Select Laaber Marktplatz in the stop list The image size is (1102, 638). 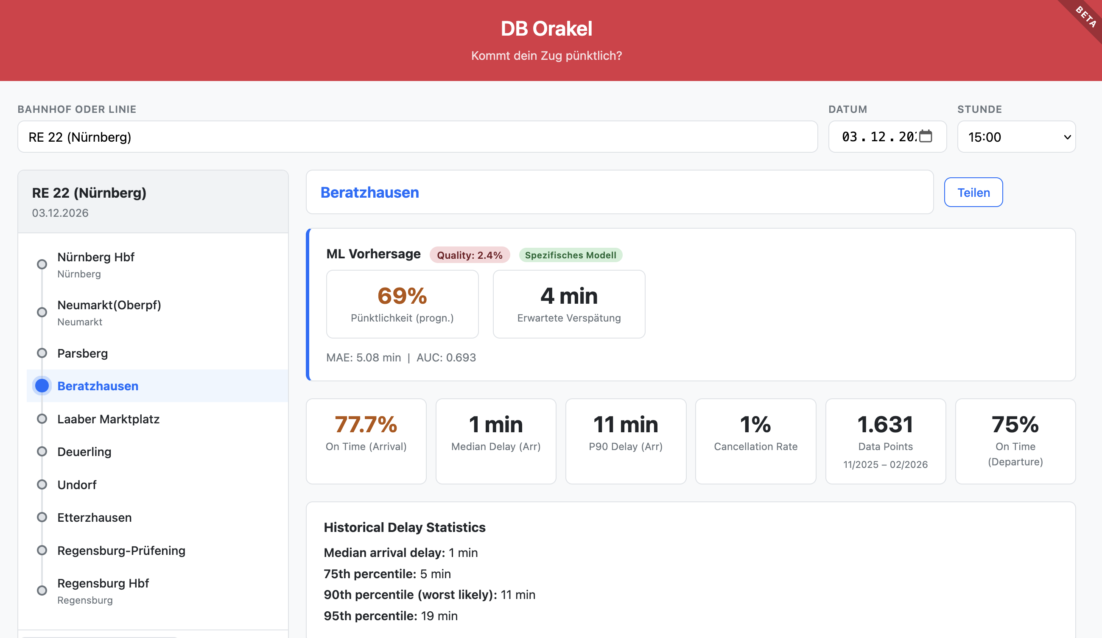109,419
